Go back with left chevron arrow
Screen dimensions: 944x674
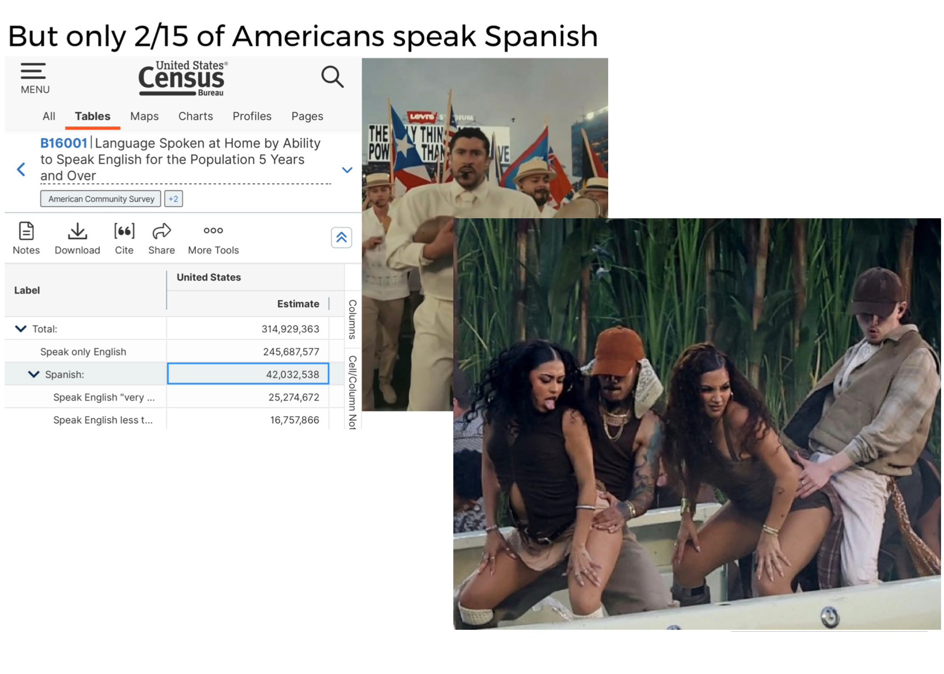click(21, 169)
